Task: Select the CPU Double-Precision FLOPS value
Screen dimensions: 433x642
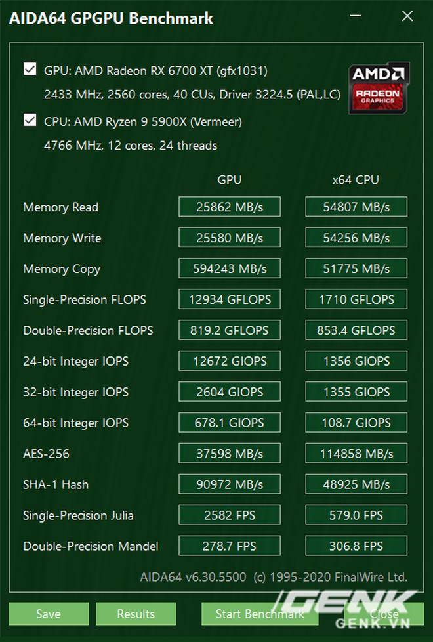Action: [356, 330]
